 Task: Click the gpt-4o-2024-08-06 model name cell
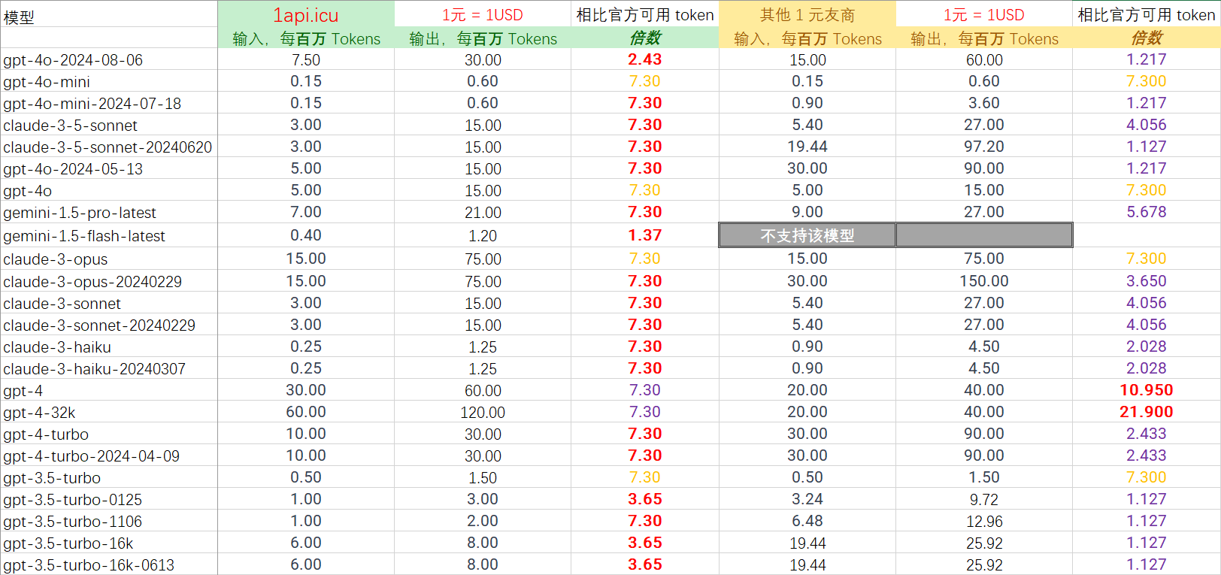pyautogui.click(x=109, y=59)
